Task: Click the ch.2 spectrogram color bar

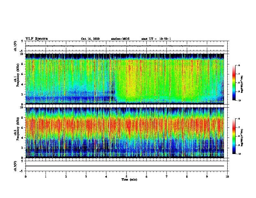Action: click(234, 136)
